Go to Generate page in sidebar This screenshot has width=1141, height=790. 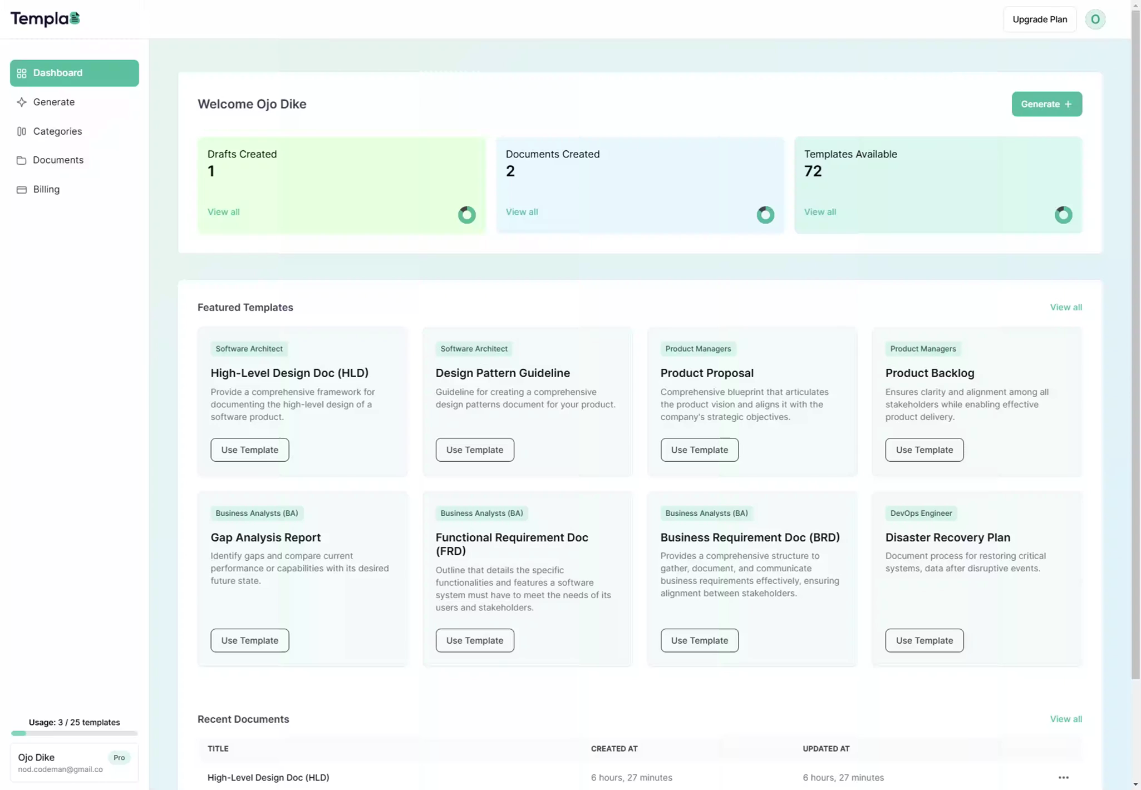point(74,102)
